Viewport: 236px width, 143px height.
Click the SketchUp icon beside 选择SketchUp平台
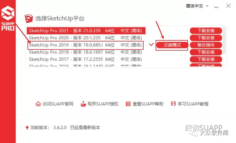click(x=29, y=19)
